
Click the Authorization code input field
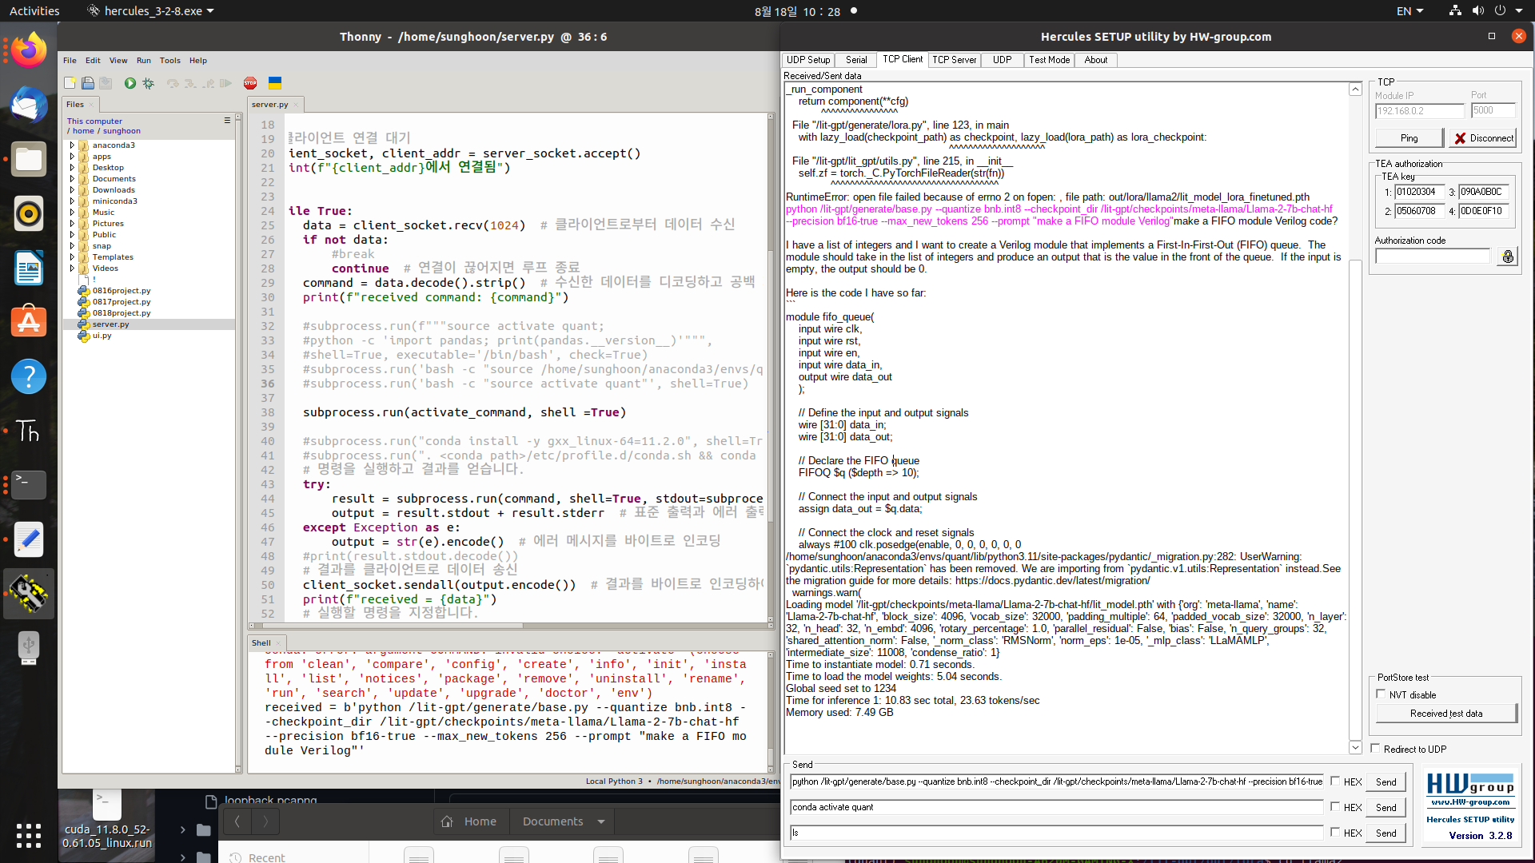(x=1433, y=257)
